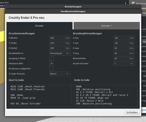146x122 pixels.
Task: Click the 'M420 S1 ;load grid' line
Action: (x=23, y=98)
